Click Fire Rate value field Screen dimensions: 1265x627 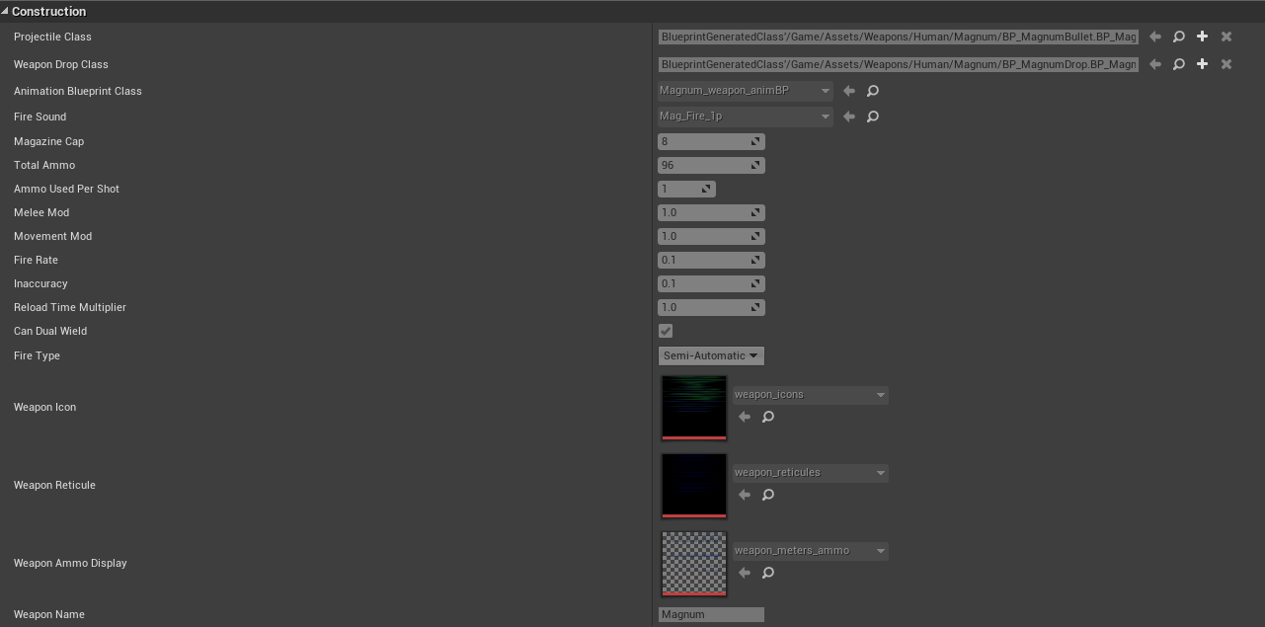coord(711,260)
